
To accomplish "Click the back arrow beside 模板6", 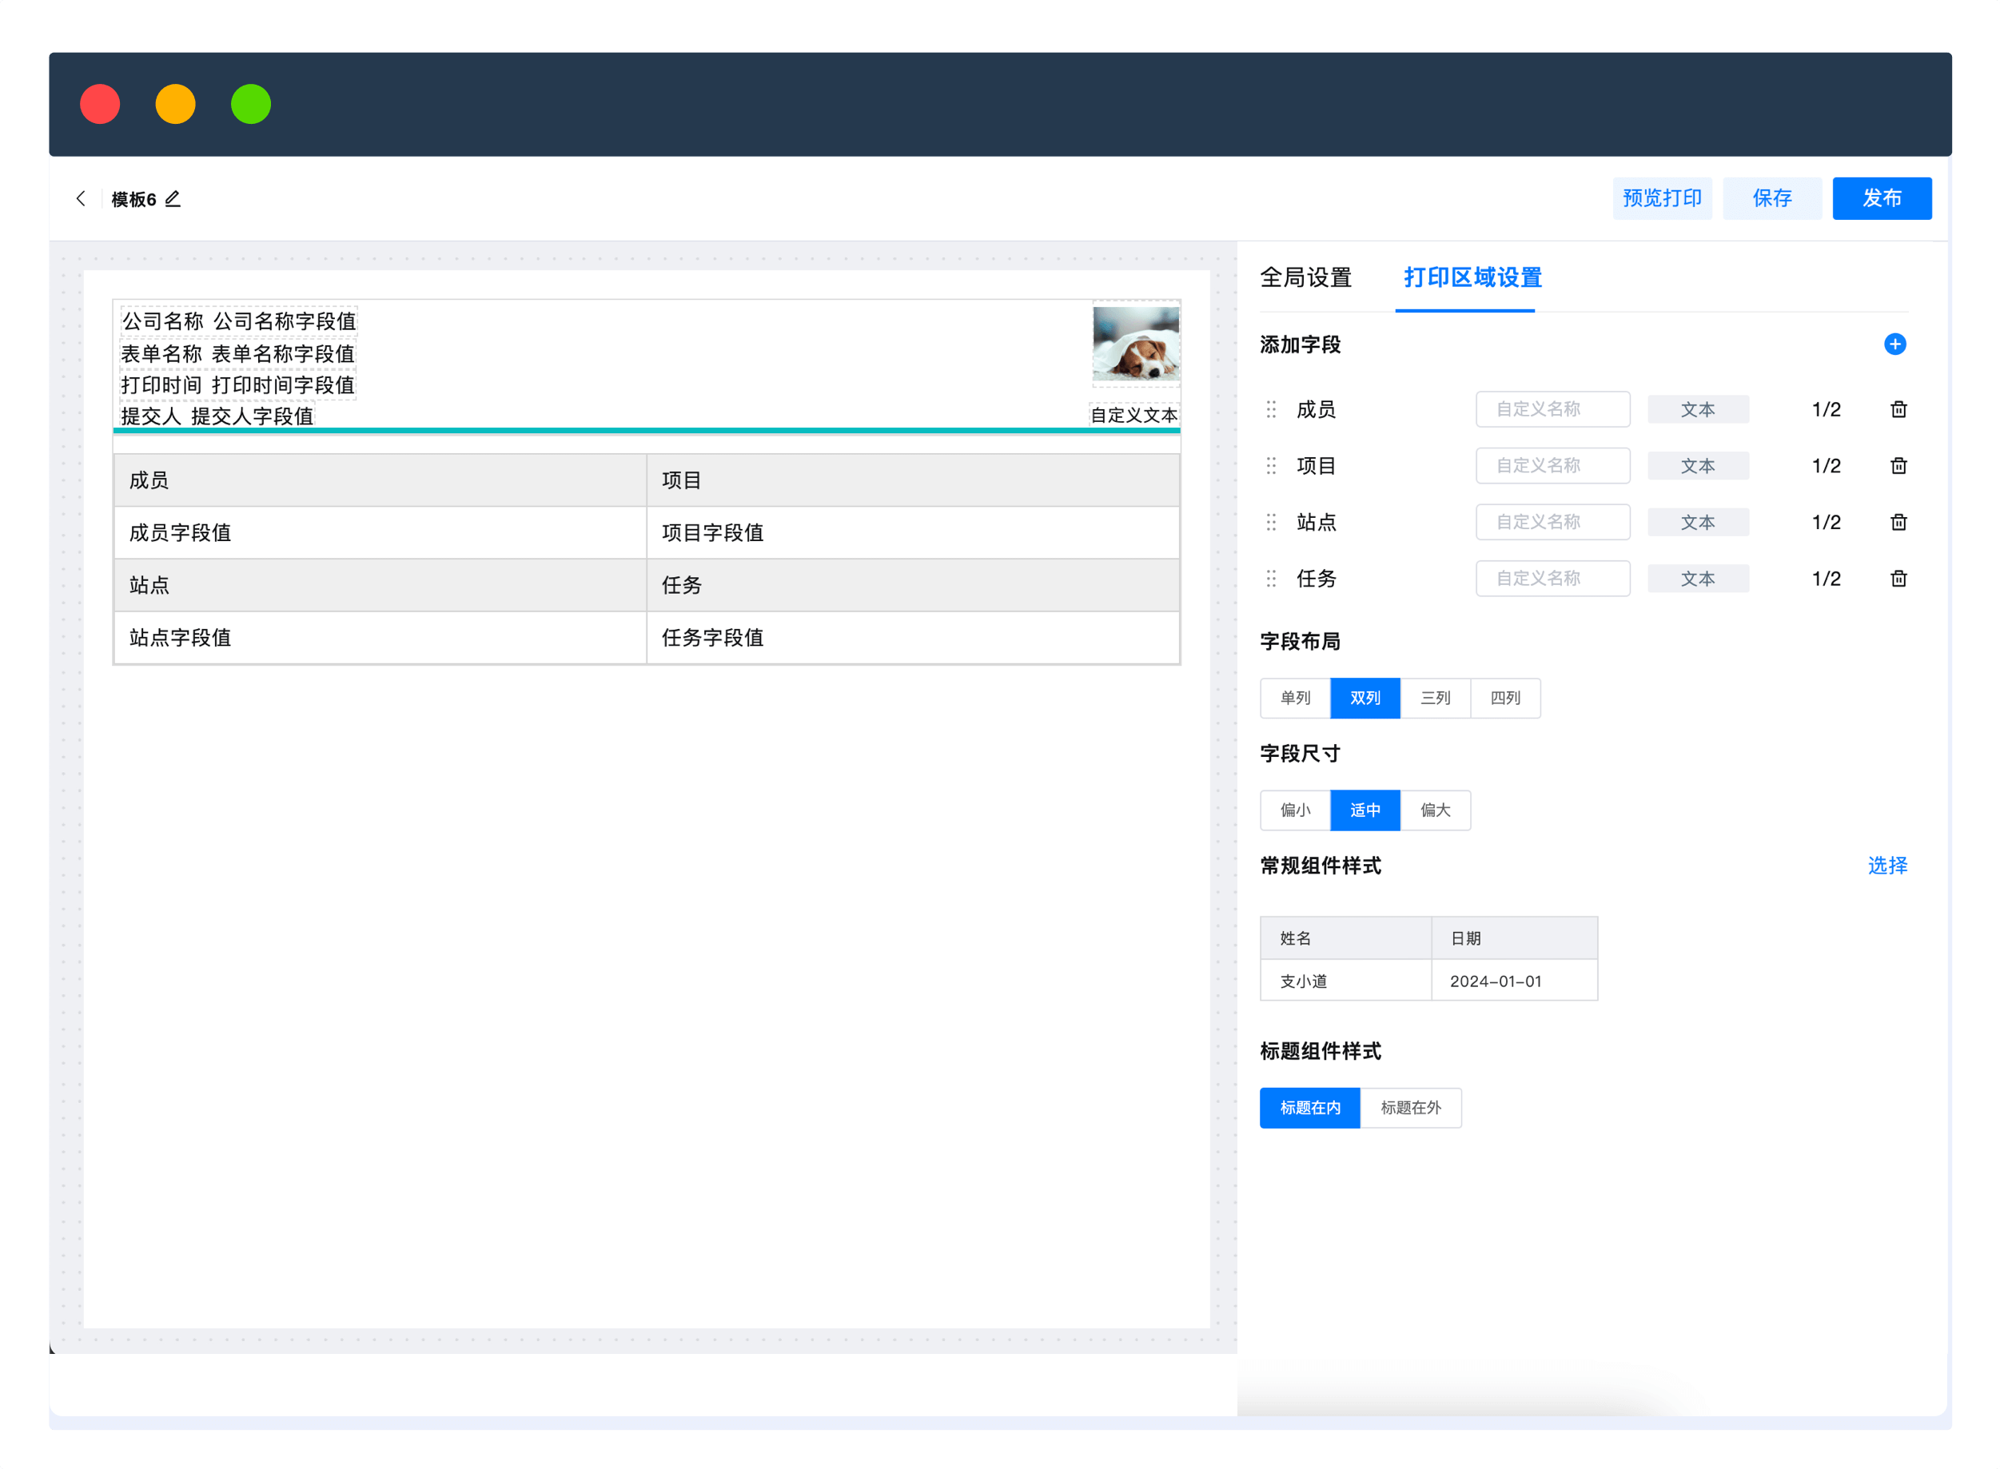I will 81,198.
